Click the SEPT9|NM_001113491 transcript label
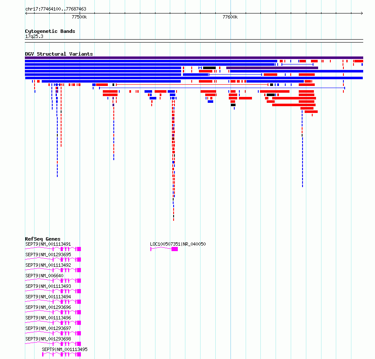375x359 pixels. pyautogui.click(x=48, y=244)
